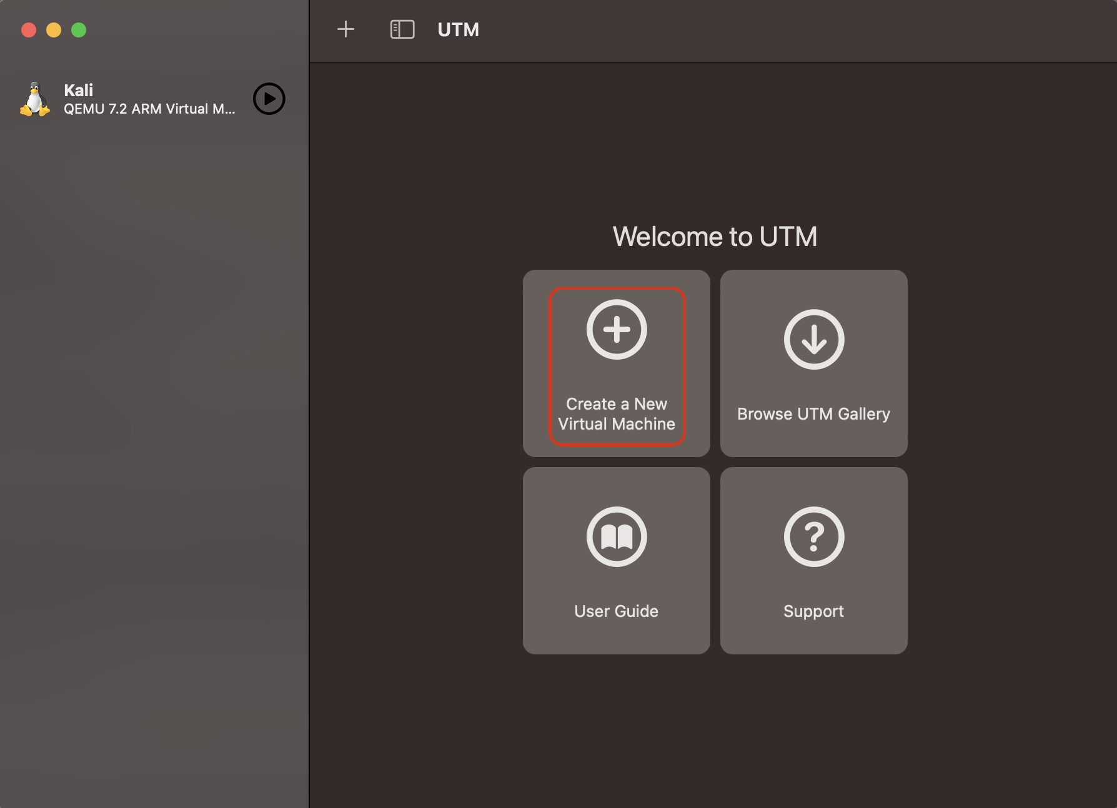Minimize the UTM window

(x=54, y=30)
